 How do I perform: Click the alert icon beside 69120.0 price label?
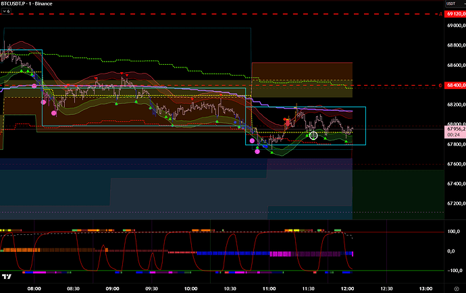pyautogui.click(x=440, y=14)
